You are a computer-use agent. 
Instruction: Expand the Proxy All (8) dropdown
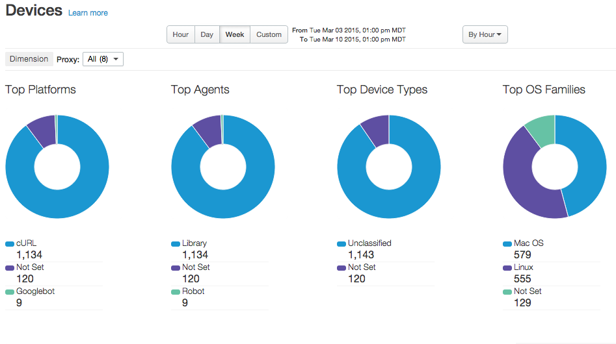[x=104, y=59]
